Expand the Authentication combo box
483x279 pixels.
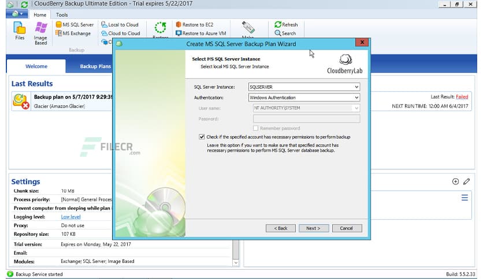click(x=304, y=97)
